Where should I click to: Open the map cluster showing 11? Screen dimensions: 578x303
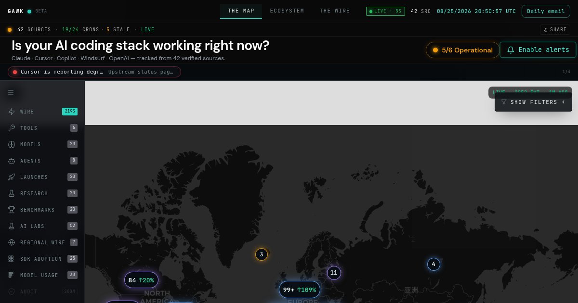coord(334,273)
